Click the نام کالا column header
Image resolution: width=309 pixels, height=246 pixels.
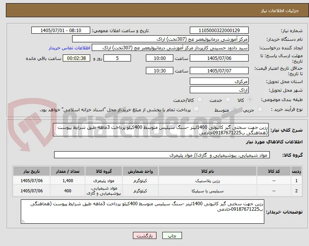(x=207, y=171)
